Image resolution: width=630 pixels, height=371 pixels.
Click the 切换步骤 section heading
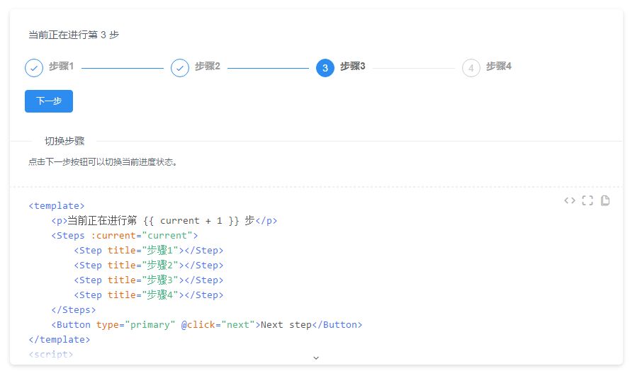click(64, 141)
